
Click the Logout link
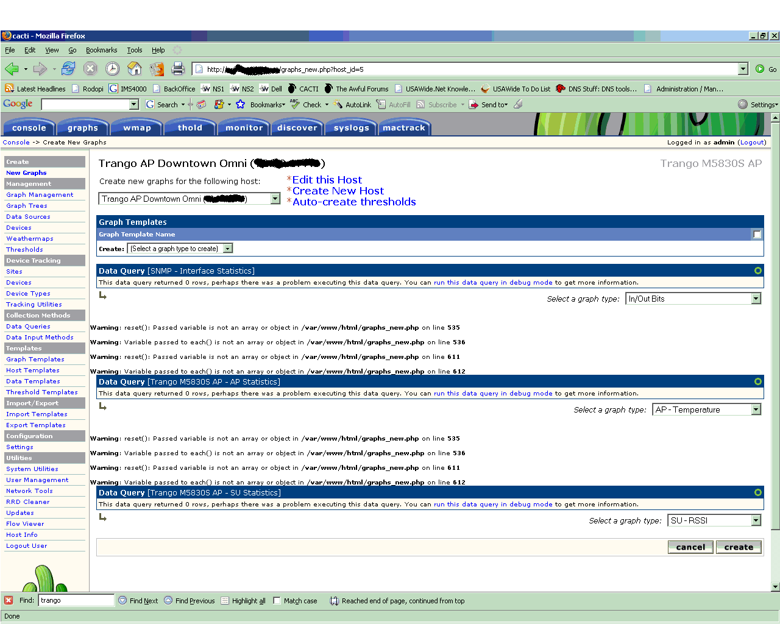752,142
